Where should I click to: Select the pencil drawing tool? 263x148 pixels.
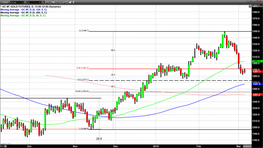(x=46, y=2)
